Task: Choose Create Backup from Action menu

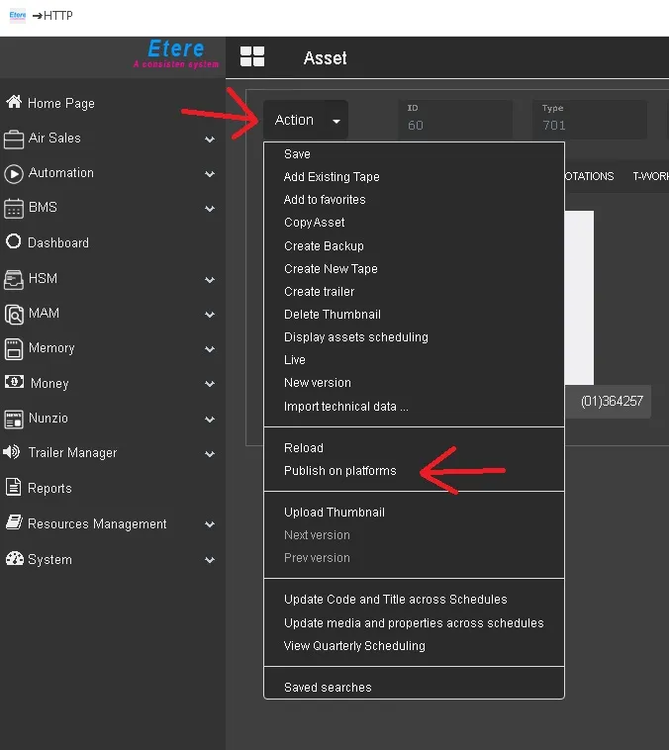Action: pos(324,246)
